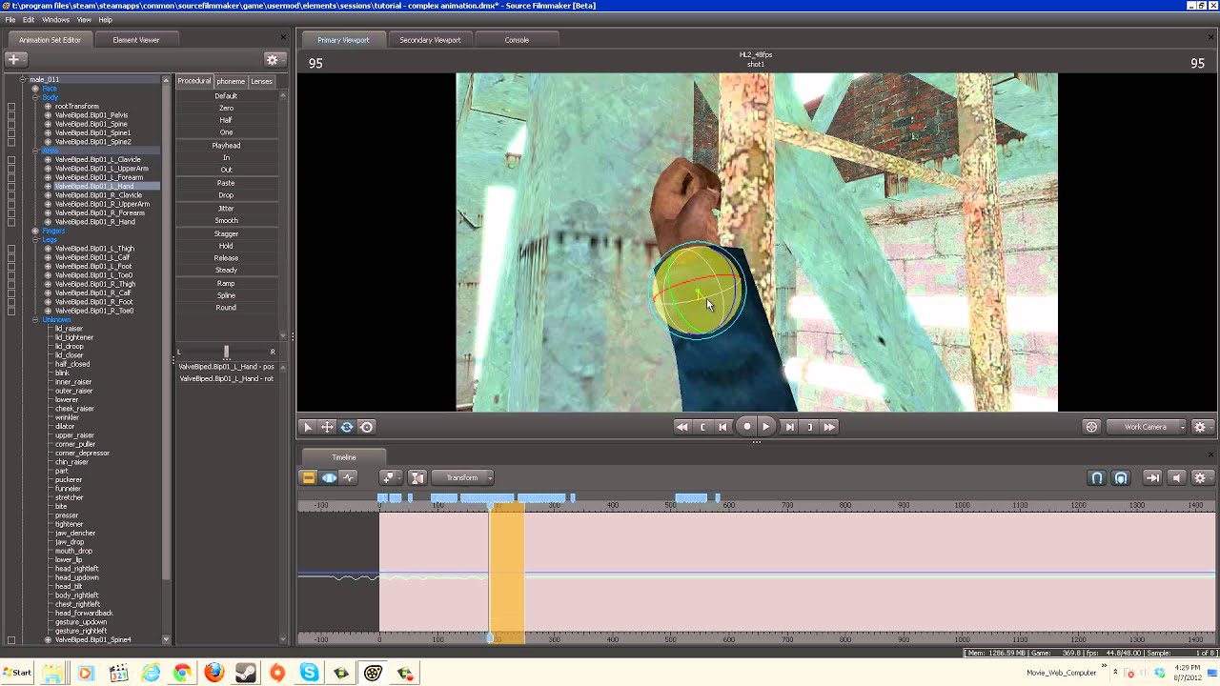Apply the Playhead preset

pyautogui.click(x=226, y=145)
